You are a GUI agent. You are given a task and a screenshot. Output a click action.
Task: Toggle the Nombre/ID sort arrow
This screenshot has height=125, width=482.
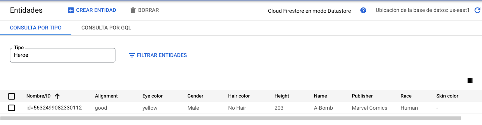[57, 96]
